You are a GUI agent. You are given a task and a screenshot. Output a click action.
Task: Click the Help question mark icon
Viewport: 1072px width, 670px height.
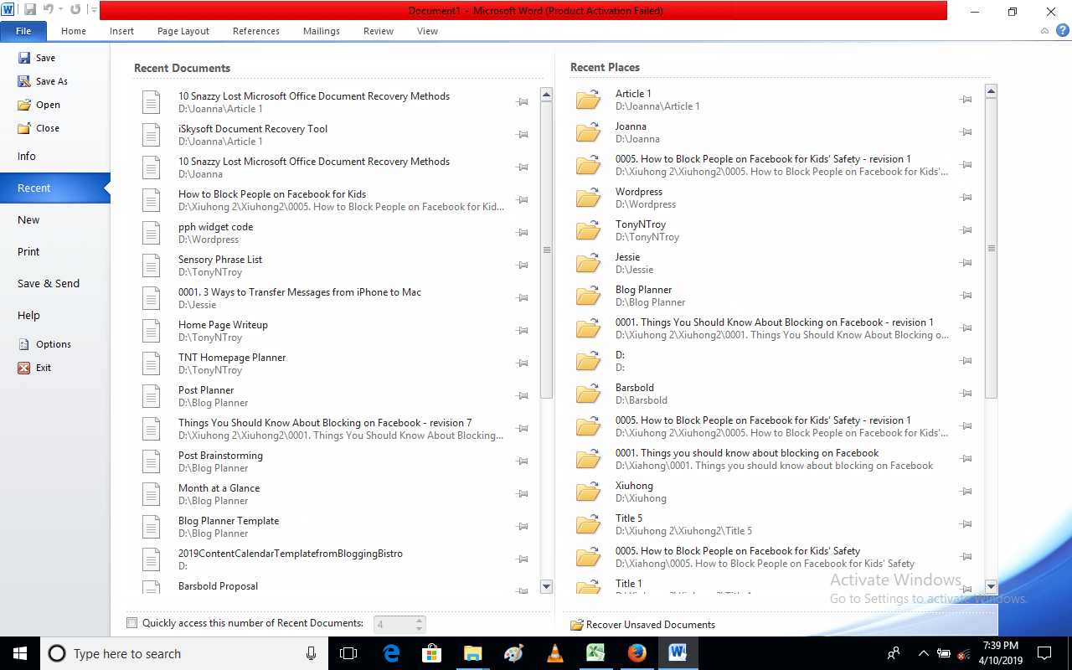[x=1062, y=30]
